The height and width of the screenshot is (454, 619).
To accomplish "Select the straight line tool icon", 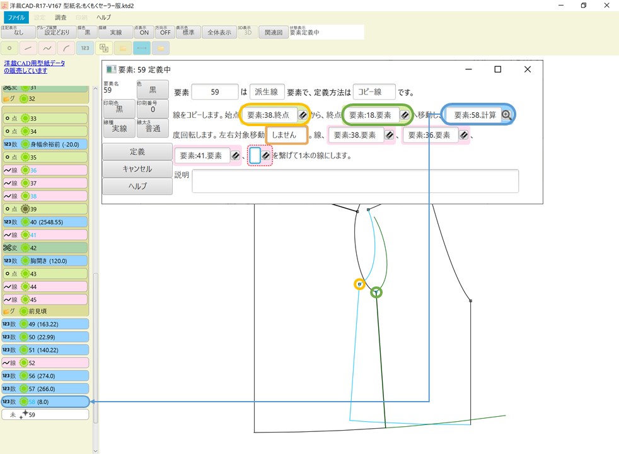I will [x=27, y=48].
